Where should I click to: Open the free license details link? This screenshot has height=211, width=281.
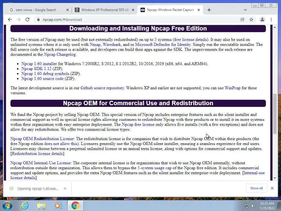(x=190, y=40)
